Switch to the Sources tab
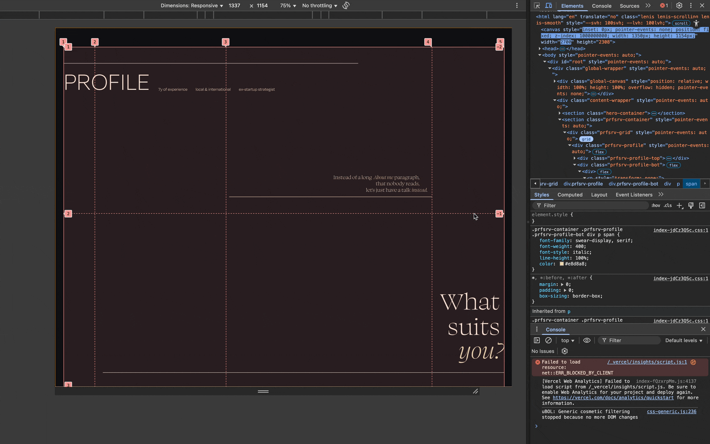The width and height of the screenshot is (710, 444). click(629, 6)
